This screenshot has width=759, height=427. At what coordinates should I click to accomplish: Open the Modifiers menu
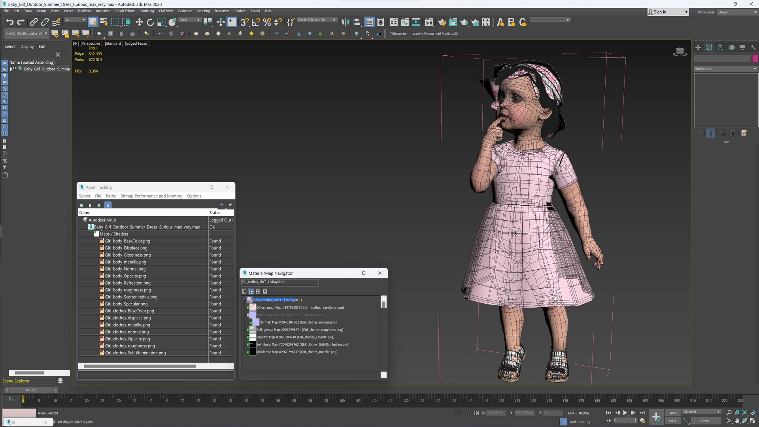pos(84,11)
